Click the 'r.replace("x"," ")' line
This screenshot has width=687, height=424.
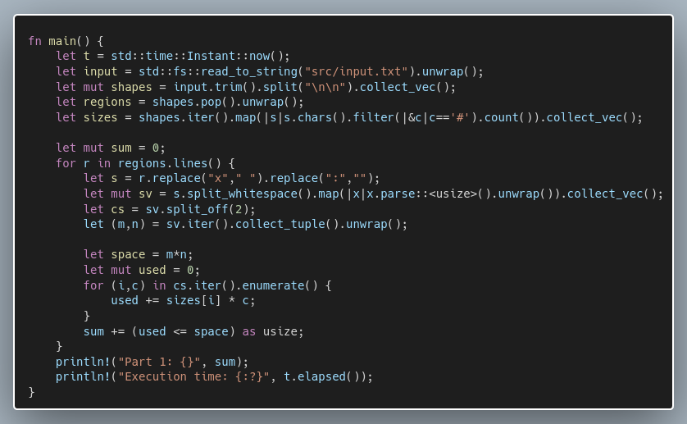(x=232, y=179)
